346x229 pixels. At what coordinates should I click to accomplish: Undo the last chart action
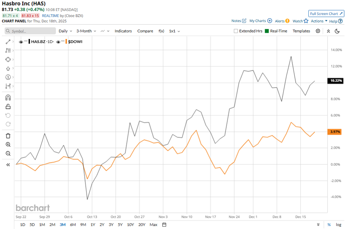tap(8, 115)
